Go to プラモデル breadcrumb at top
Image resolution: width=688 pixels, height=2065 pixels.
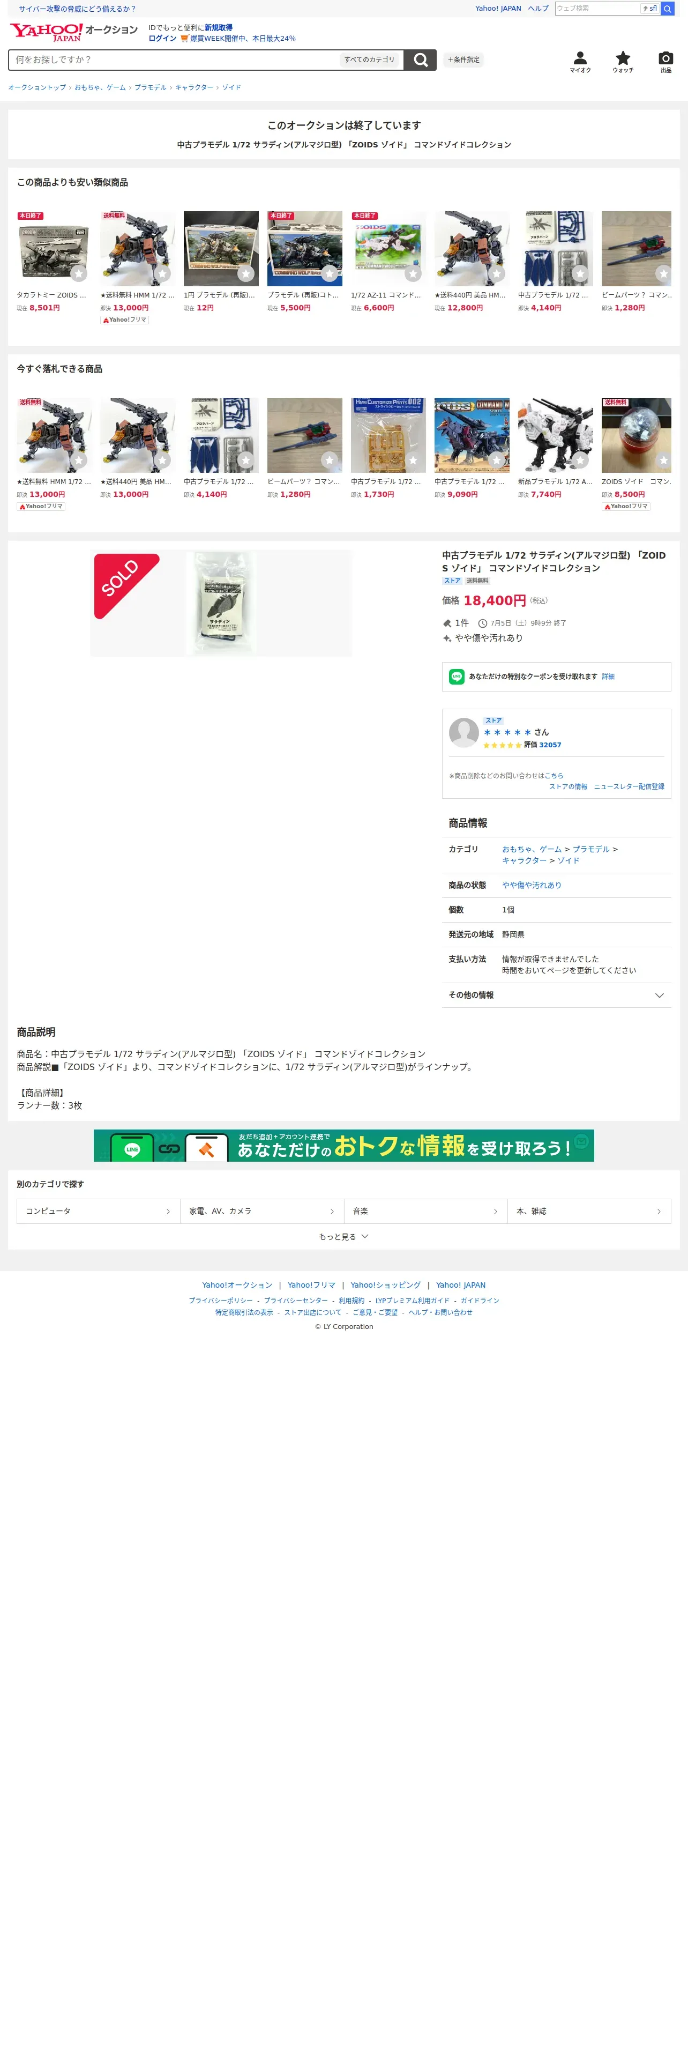pyautogui.click(x=151, y=87)
